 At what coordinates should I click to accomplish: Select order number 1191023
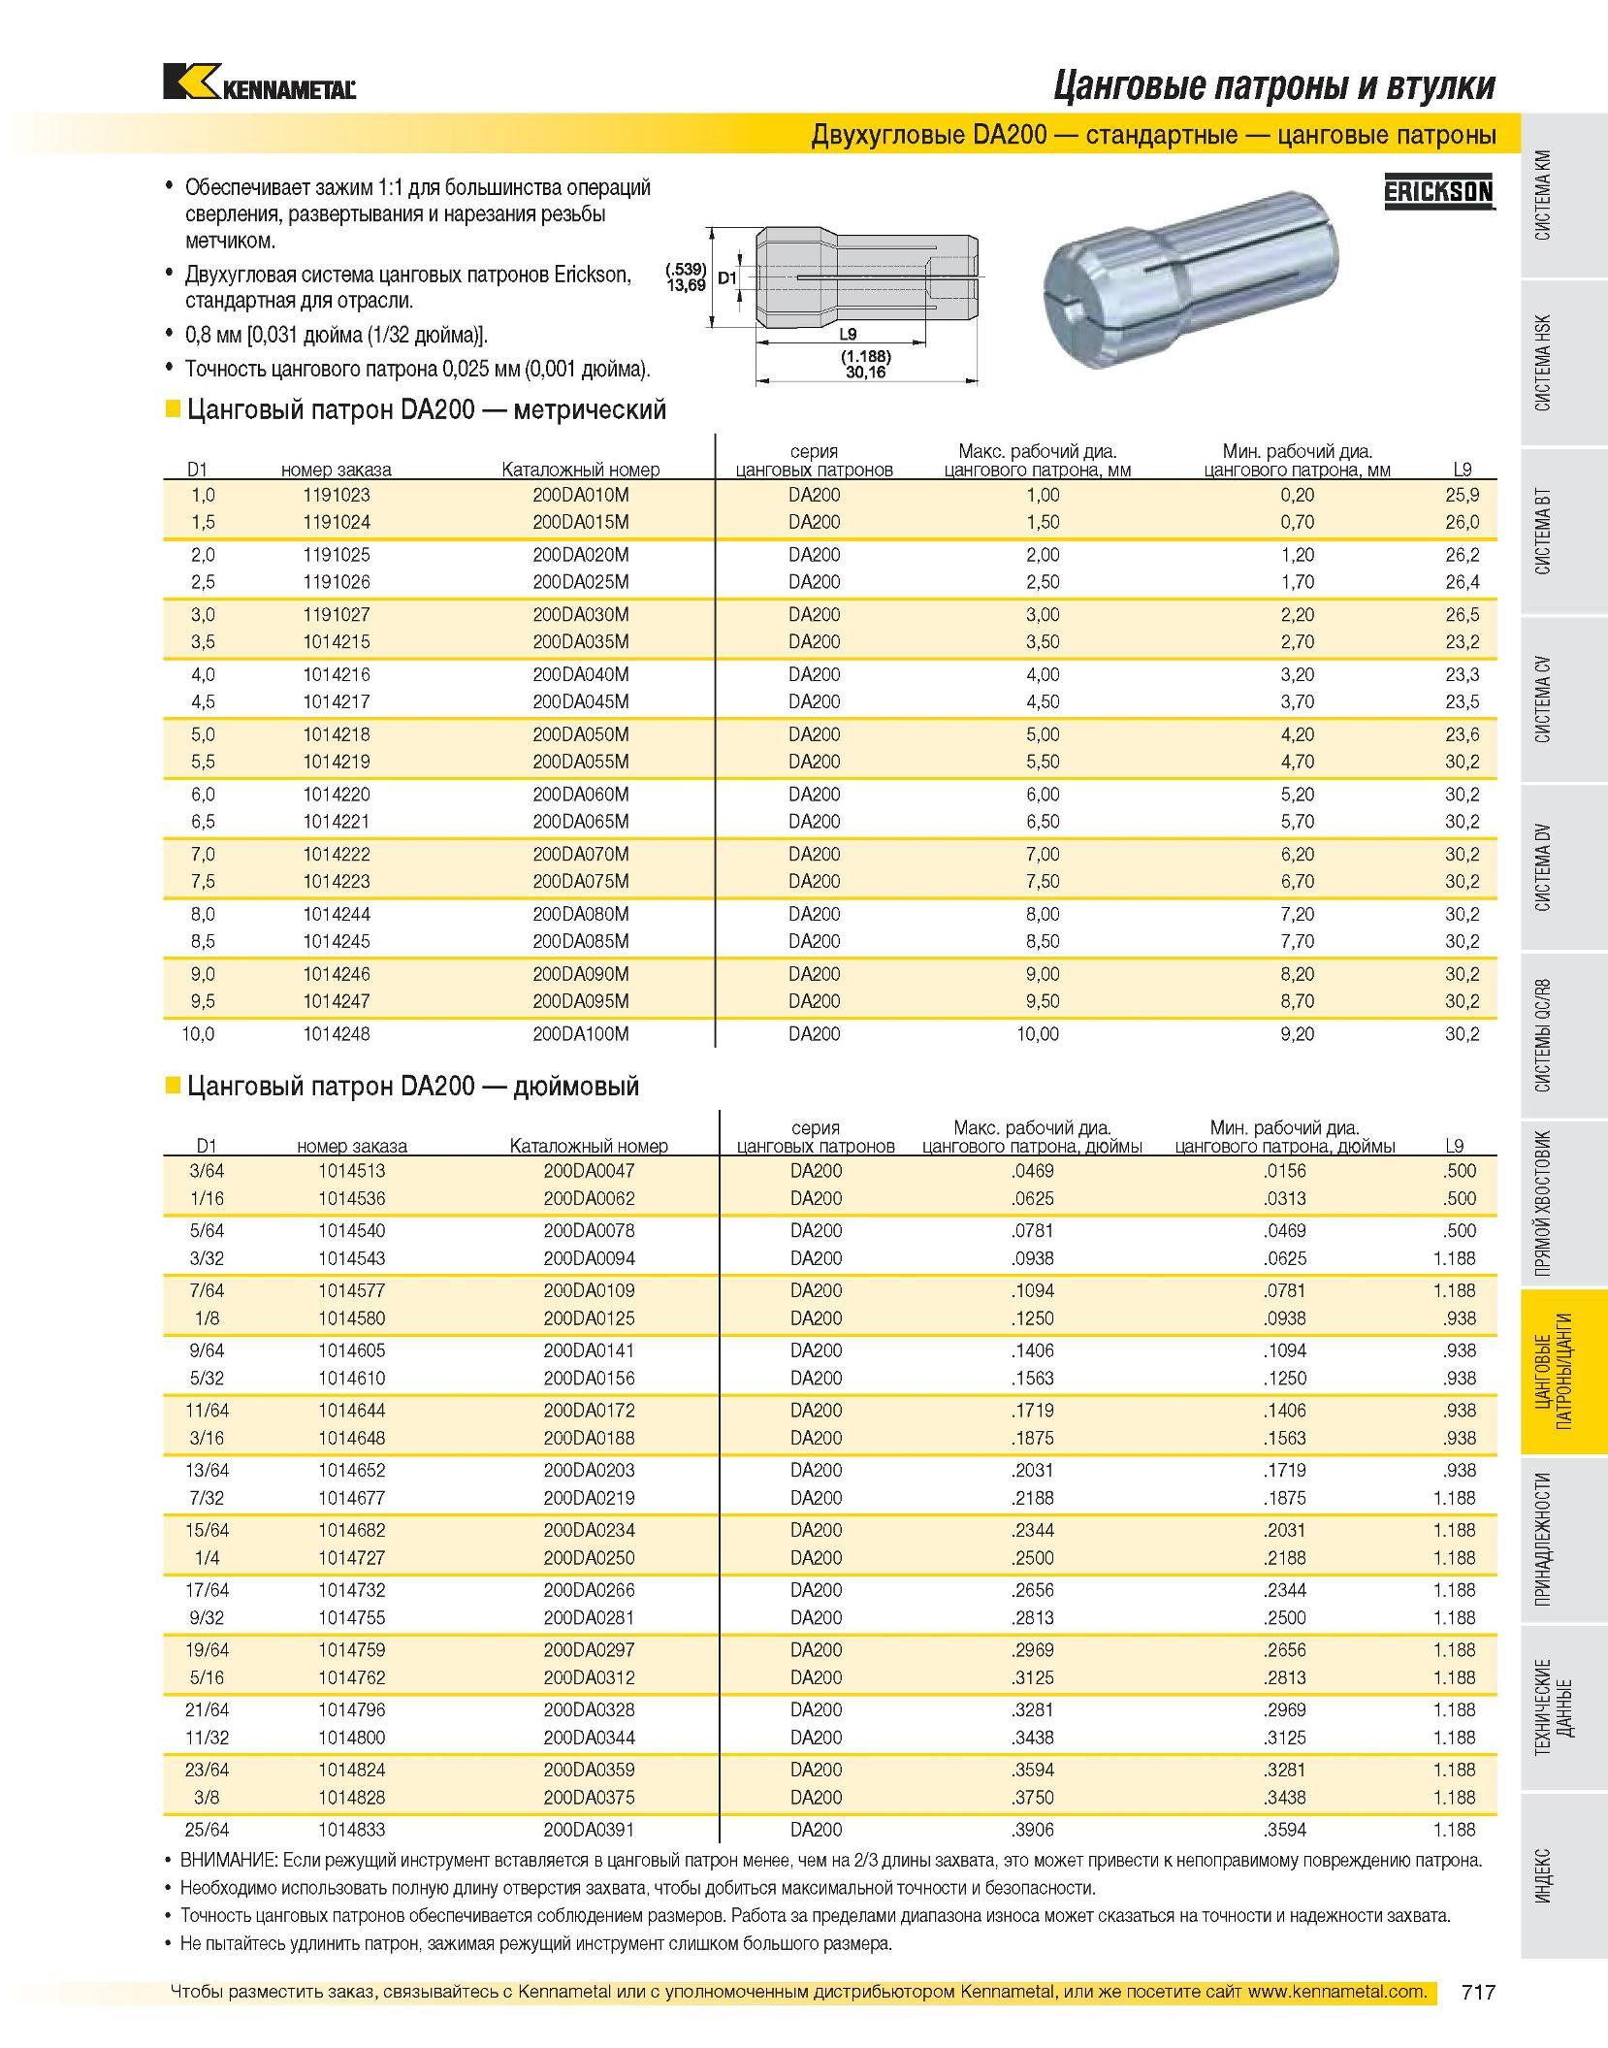tap(337, 495)
